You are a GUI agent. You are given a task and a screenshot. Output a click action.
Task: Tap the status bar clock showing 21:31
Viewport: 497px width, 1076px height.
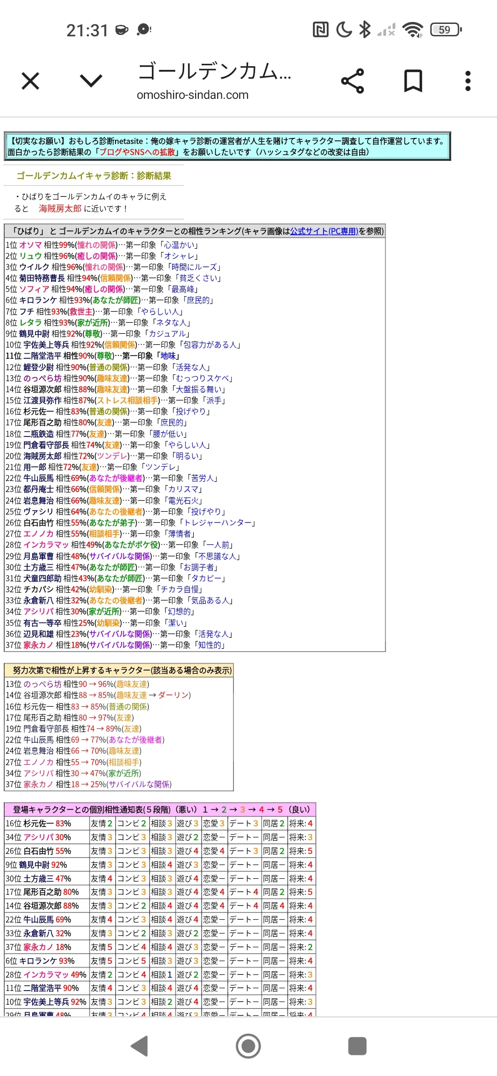[87, 30]
